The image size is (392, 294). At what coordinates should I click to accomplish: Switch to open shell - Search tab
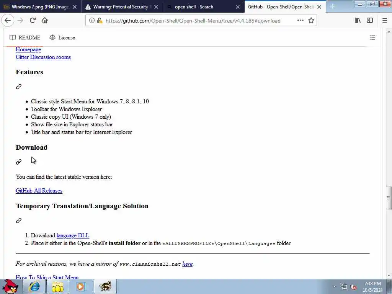click(194, 7)
